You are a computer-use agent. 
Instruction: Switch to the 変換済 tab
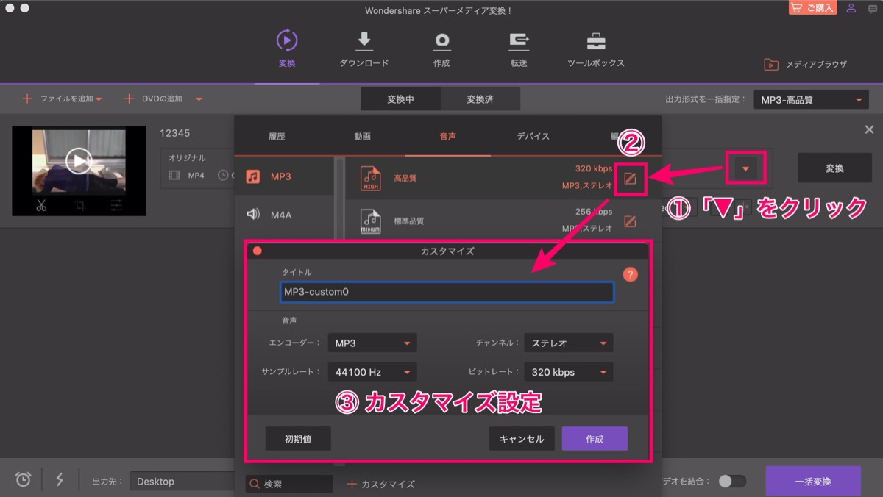480,99
